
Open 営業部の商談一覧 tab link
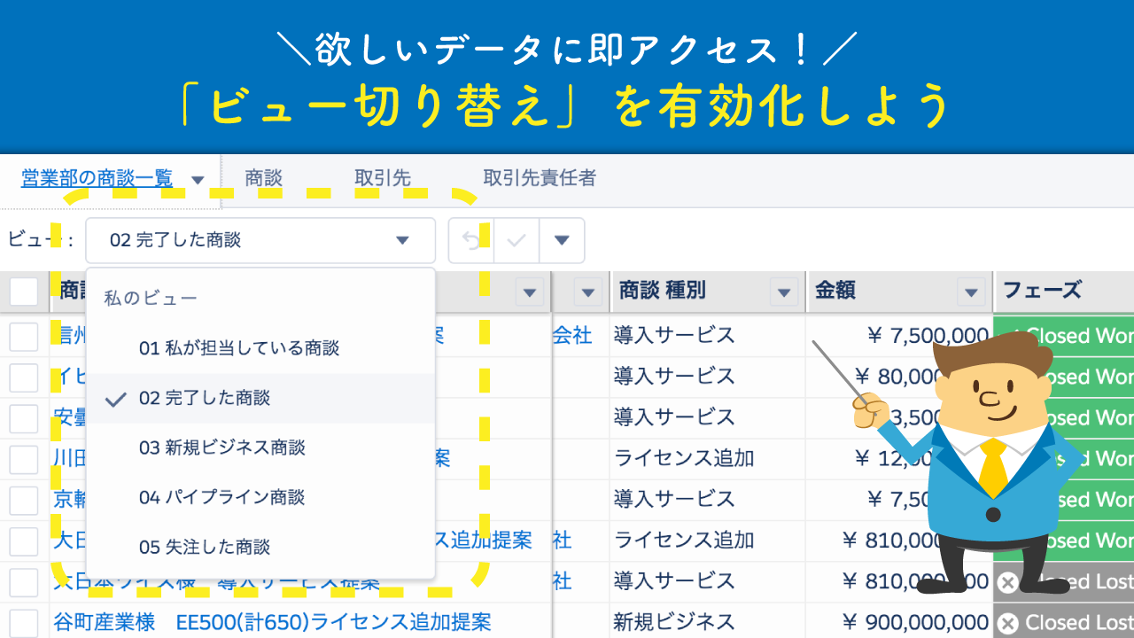pyautogui.click(x=97, y=178)
